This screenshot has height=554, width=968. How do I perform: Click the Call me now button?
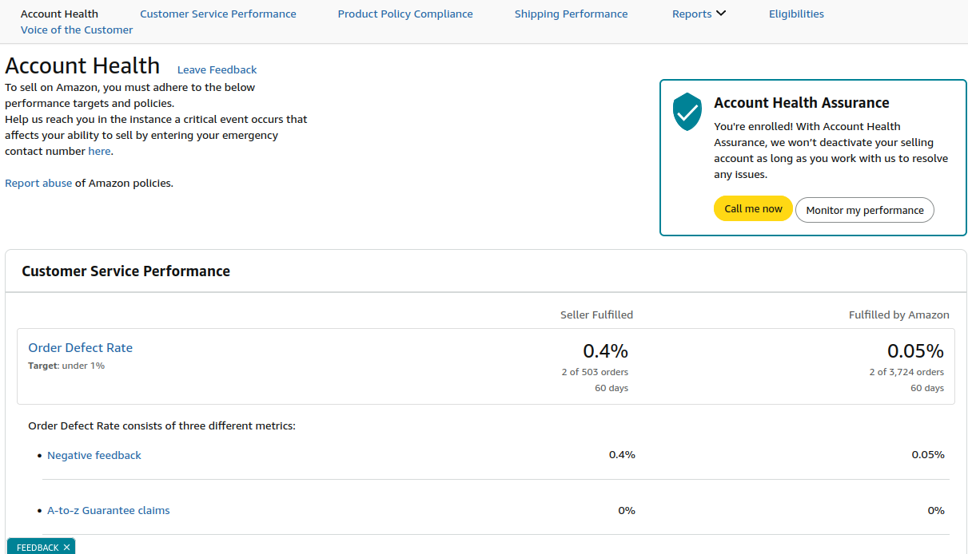tap(753, 209)
